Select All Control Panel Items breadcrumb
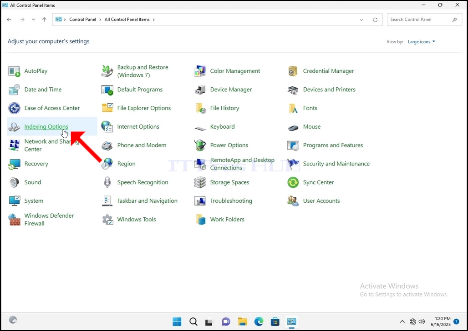 (x=127, y=20)
